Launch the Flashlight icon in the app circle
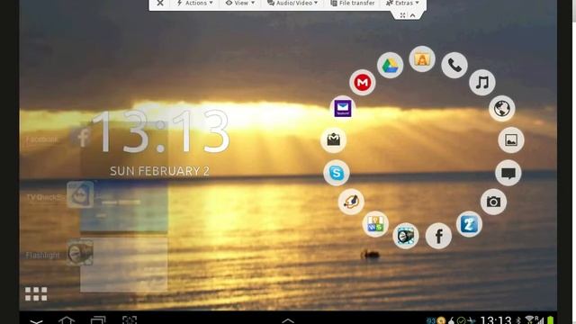The image size is (576, 324). tap(406, 236)
